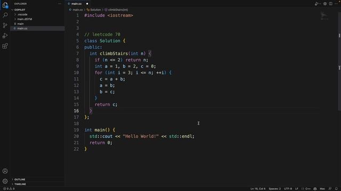Screen dimensions: 341x191
Task: Click the errors and warnings status indicator
Action: (9, 189)
